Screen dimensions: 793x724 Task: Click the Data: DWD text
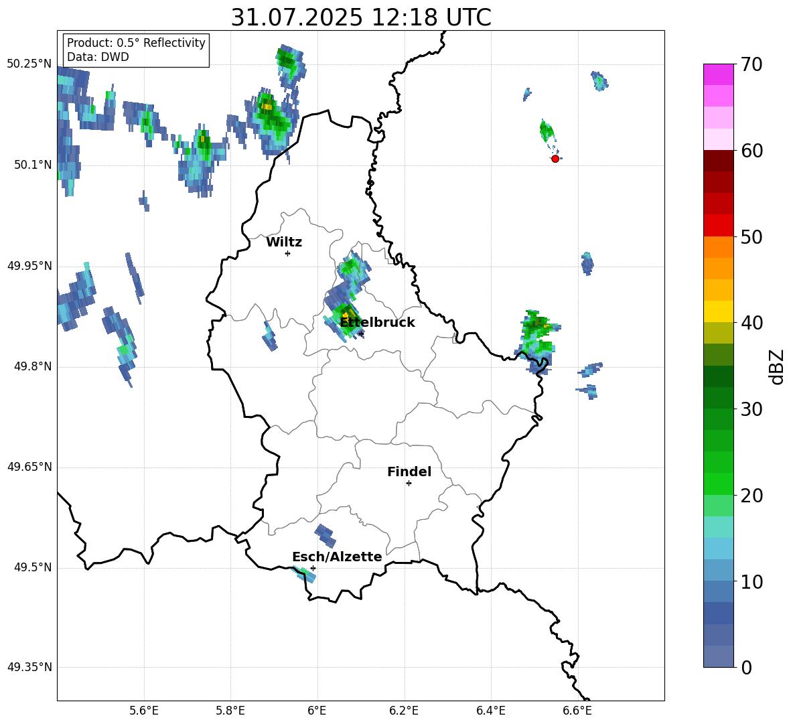pyautogui.click(x=98, y=57)
